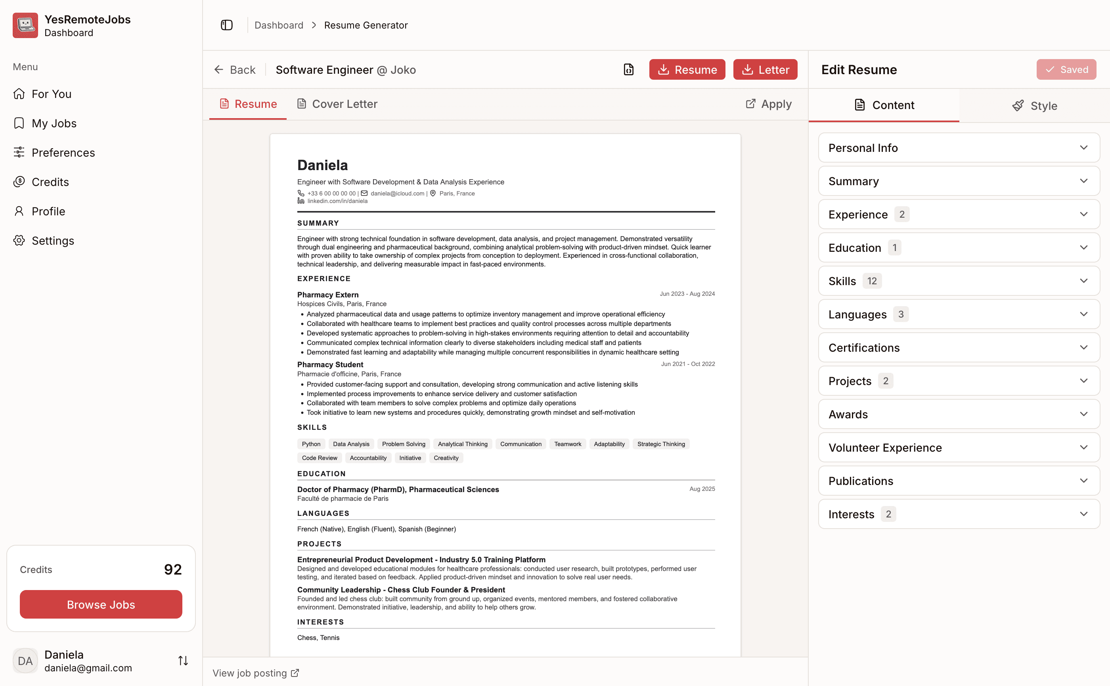Select the Content tab in Edit Resume

point(884,105)
